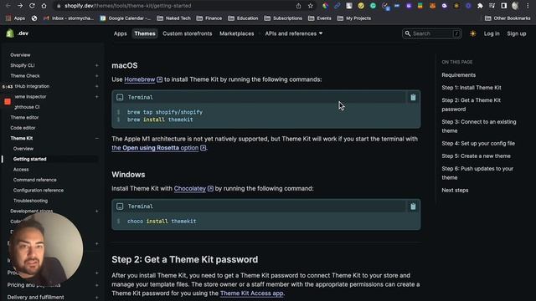Click the MetaMask fox extension icon
The height and width of the screenshot is (301, 536).
pos(432,6)
